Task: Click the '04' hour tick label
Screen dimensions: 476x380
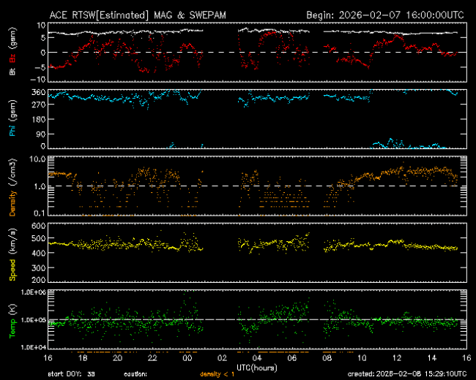Action: click(257, 358)
